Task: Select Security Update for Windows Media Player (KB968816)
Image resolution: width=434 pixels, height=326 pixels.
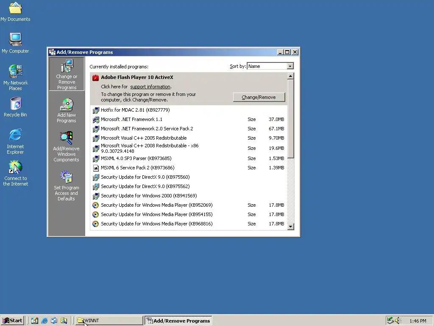Action: (189, 224)
